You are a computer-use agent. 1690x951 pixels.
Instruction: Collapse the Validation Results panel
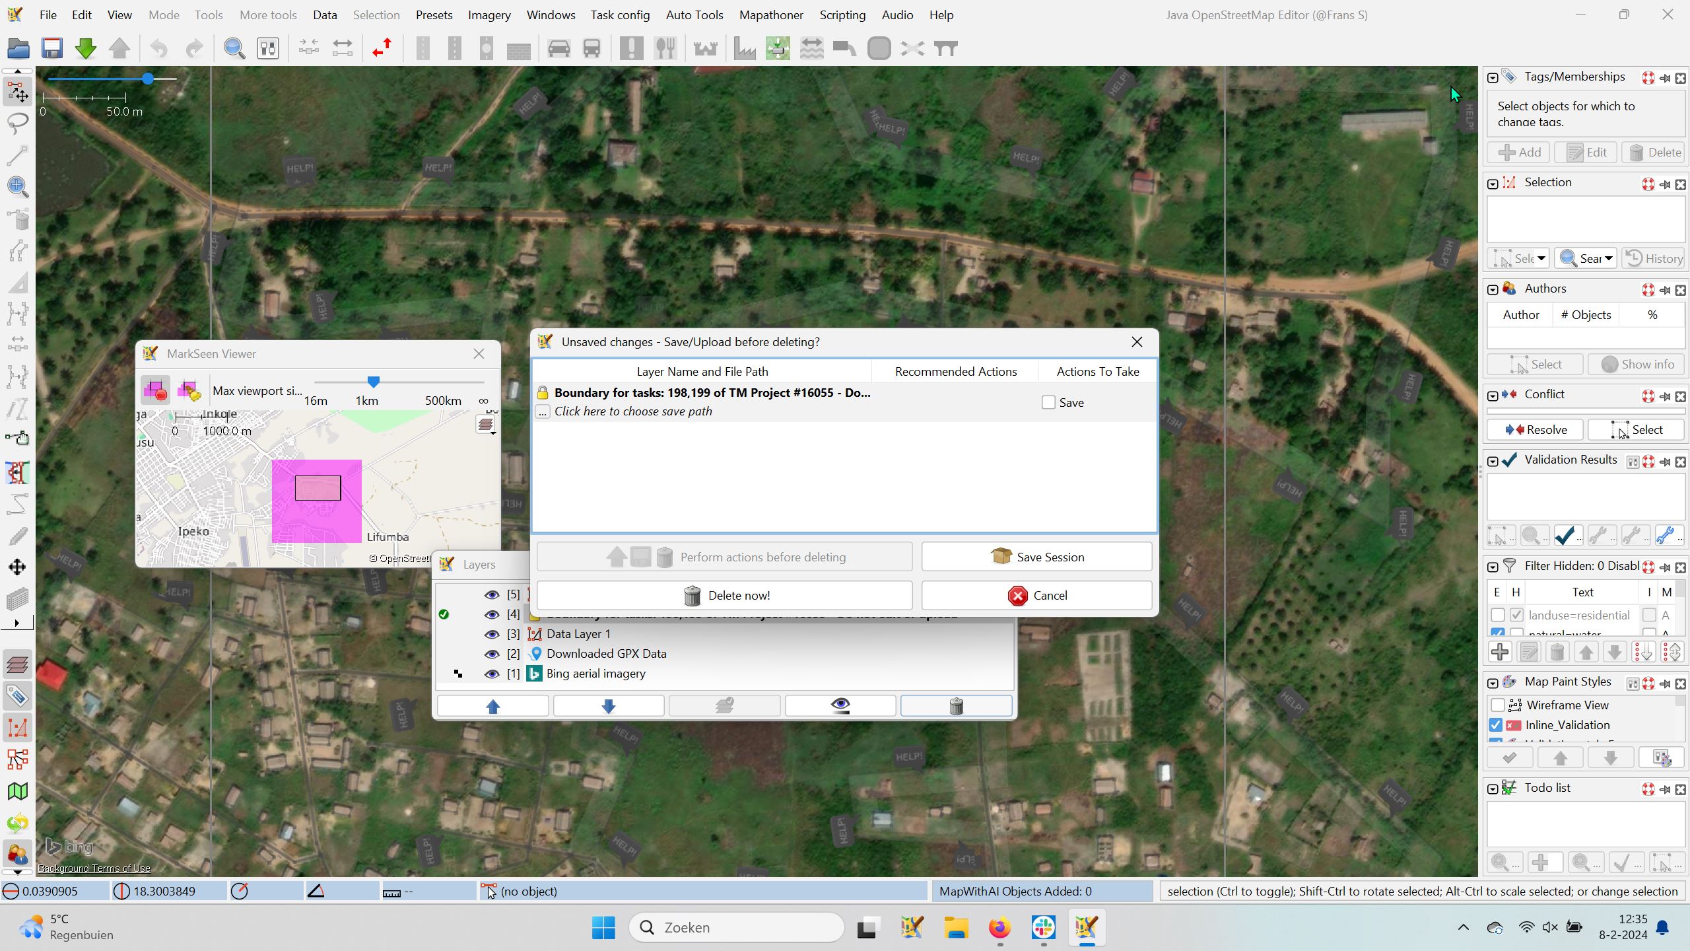1493,461
